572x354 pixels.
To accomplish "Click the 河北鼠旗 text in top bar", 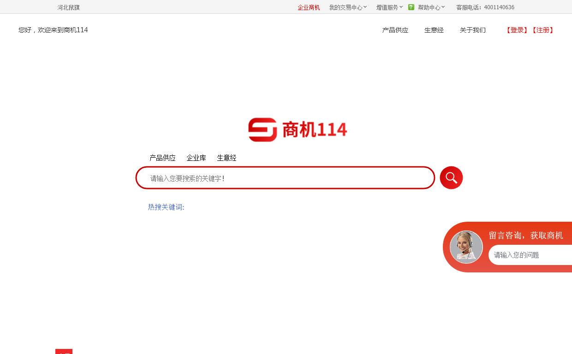I will coord(68,7).
